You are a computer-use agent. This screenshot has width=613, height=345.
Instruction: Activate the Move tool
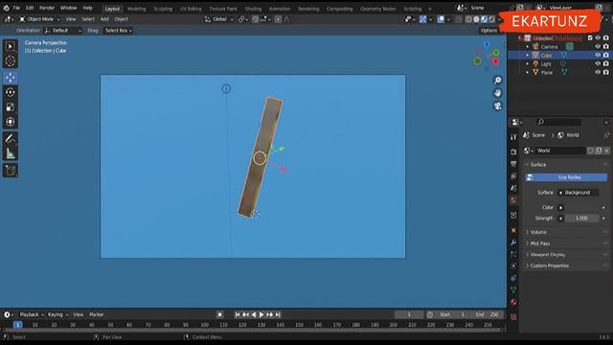click(x=11, y=78)
